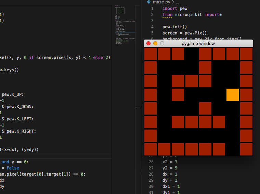Click '& pew.K_RIGHT:' in left editor

19,131
